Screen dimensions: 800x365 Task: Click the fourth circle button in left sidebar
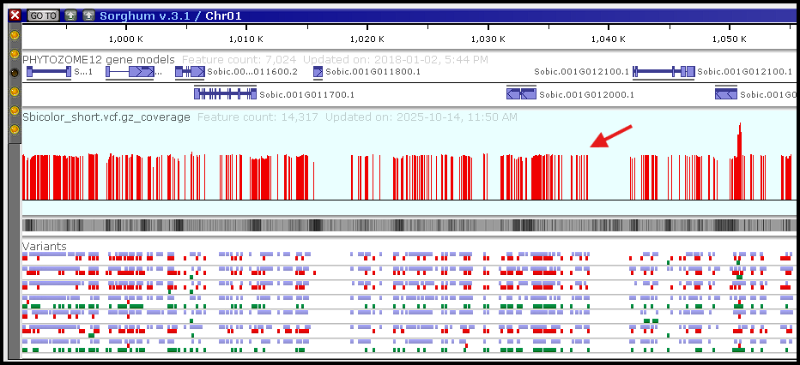(x=15, y=92)
